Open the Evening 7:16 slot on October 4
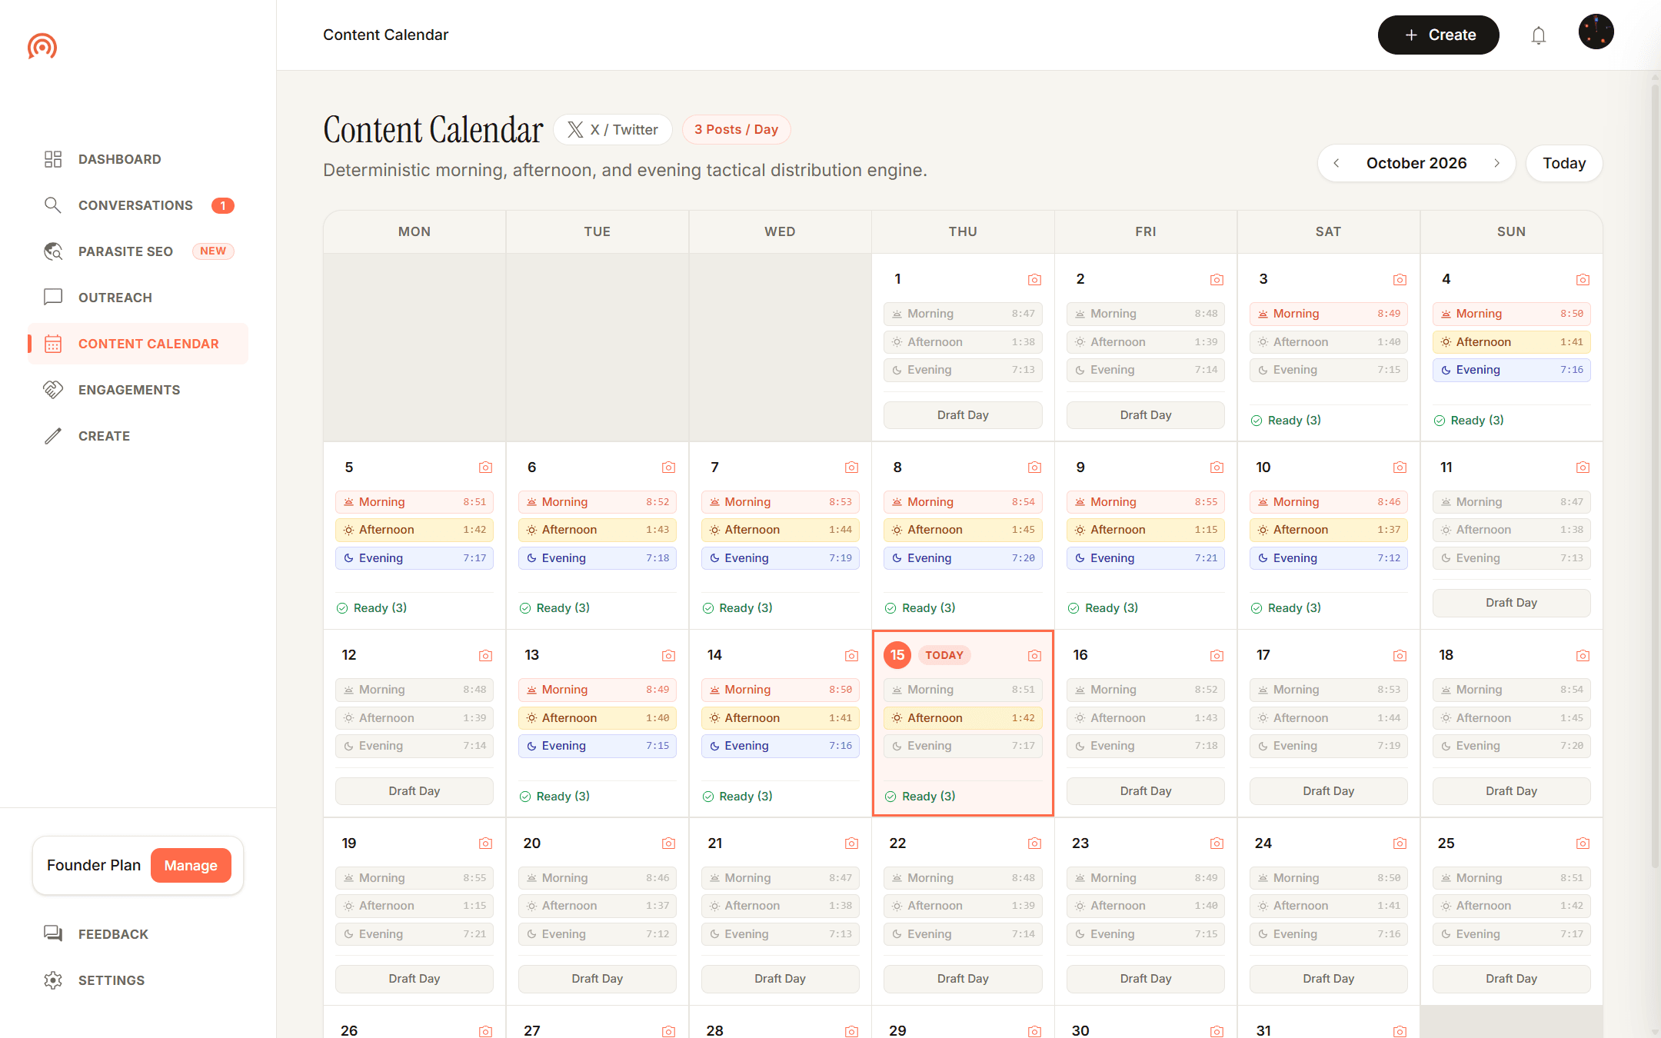Image resolution: width=1661 pixels, height=1038 pixels. pyautogui.click(x=1511, y=370)
